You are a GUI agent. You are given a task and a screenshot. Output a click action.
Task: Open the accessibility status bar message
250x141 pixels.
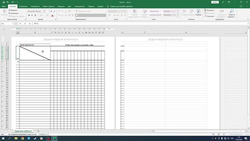click(x=22, y=134)
